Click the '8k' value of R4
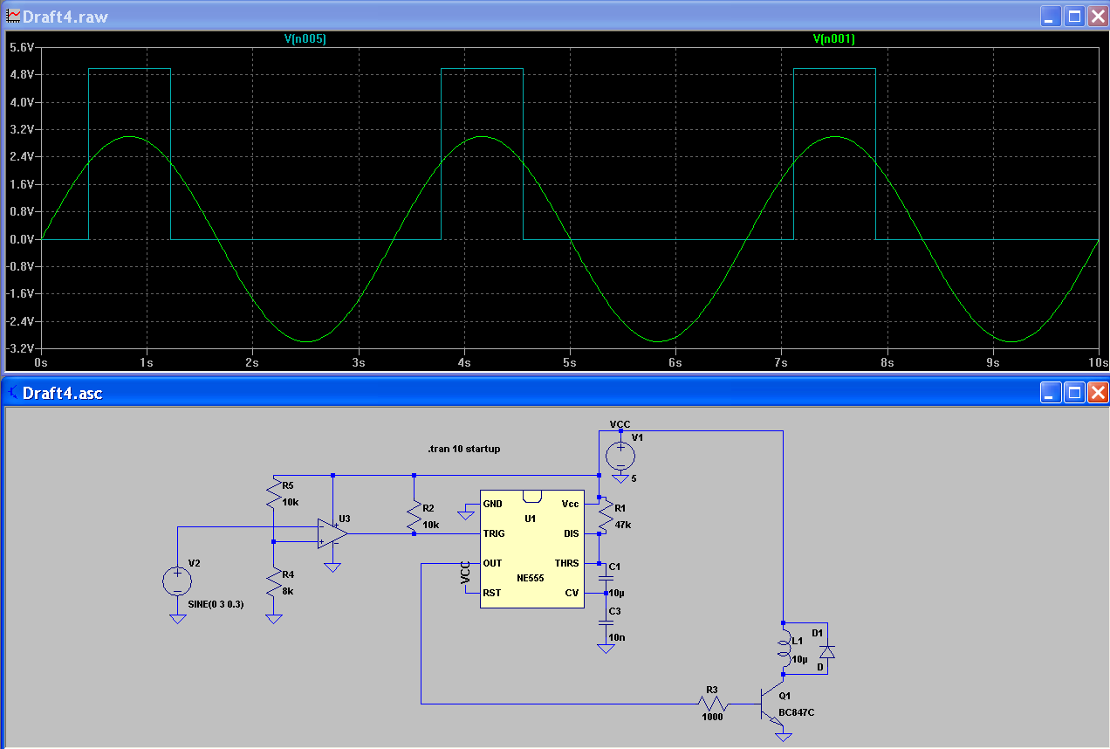1110x749 pixels. click(x=288, y=591)
